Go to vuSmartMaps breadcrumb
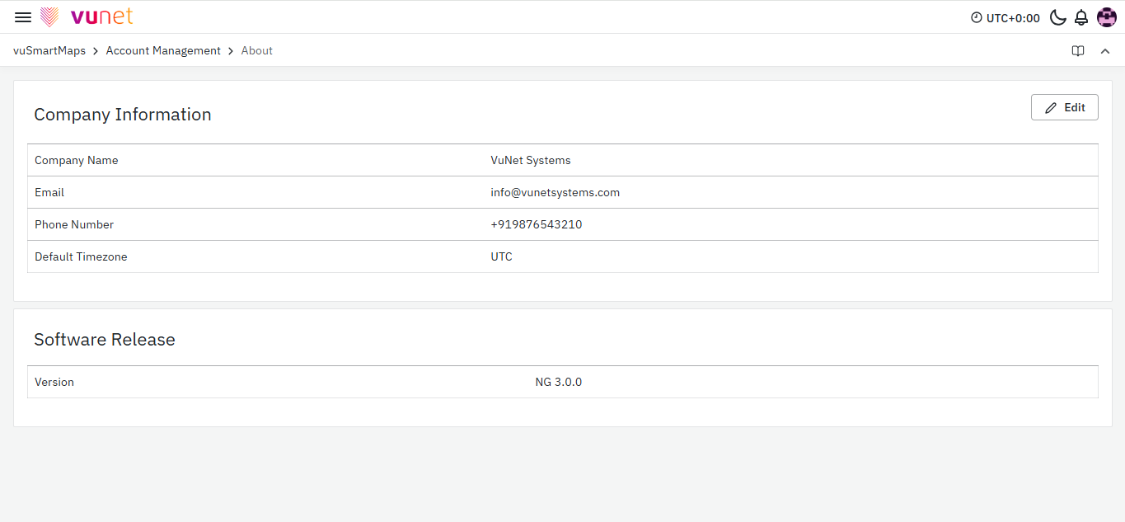The height and width of the screenshot is (522, 1125). [x=49, y=51]
